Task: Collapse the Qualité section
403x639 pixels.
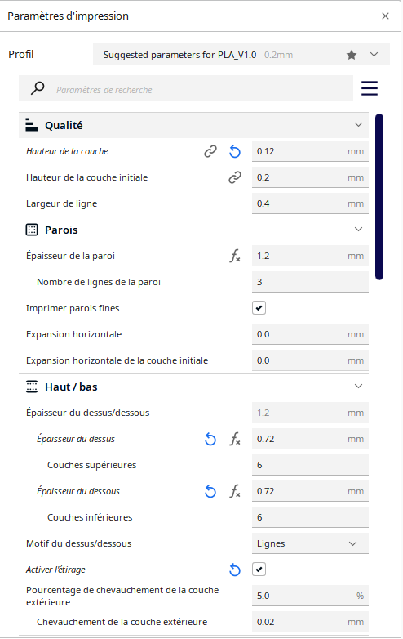Action: pyautogui.click(x=358, y=125)
